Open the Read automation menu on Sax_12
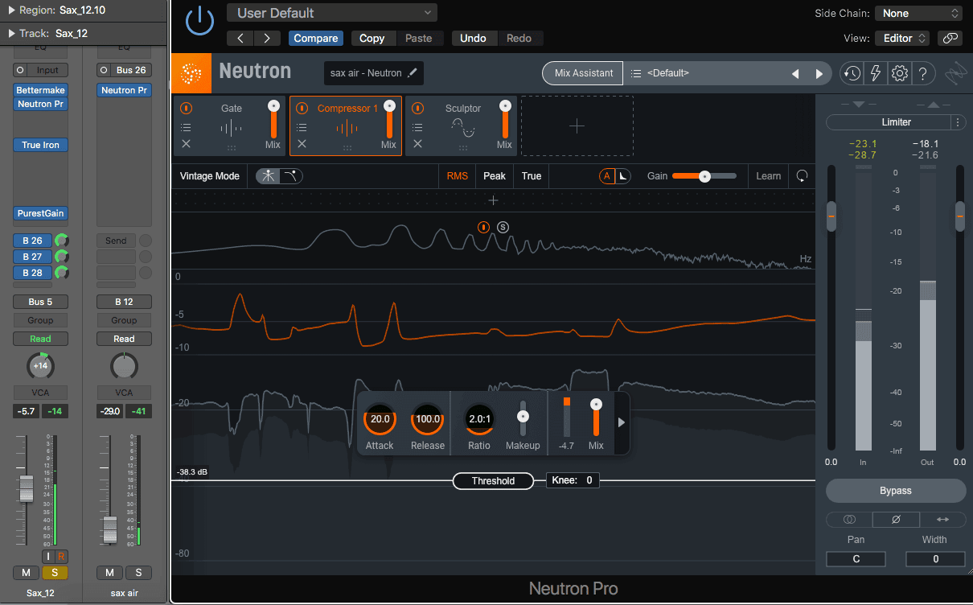The image size is (973, 605). (x=40, y=339)
